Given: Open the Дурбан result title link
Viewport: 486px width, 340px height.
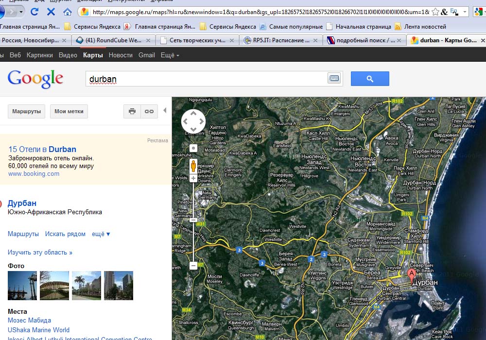Looking at the screenshot, I should point(22,203).
